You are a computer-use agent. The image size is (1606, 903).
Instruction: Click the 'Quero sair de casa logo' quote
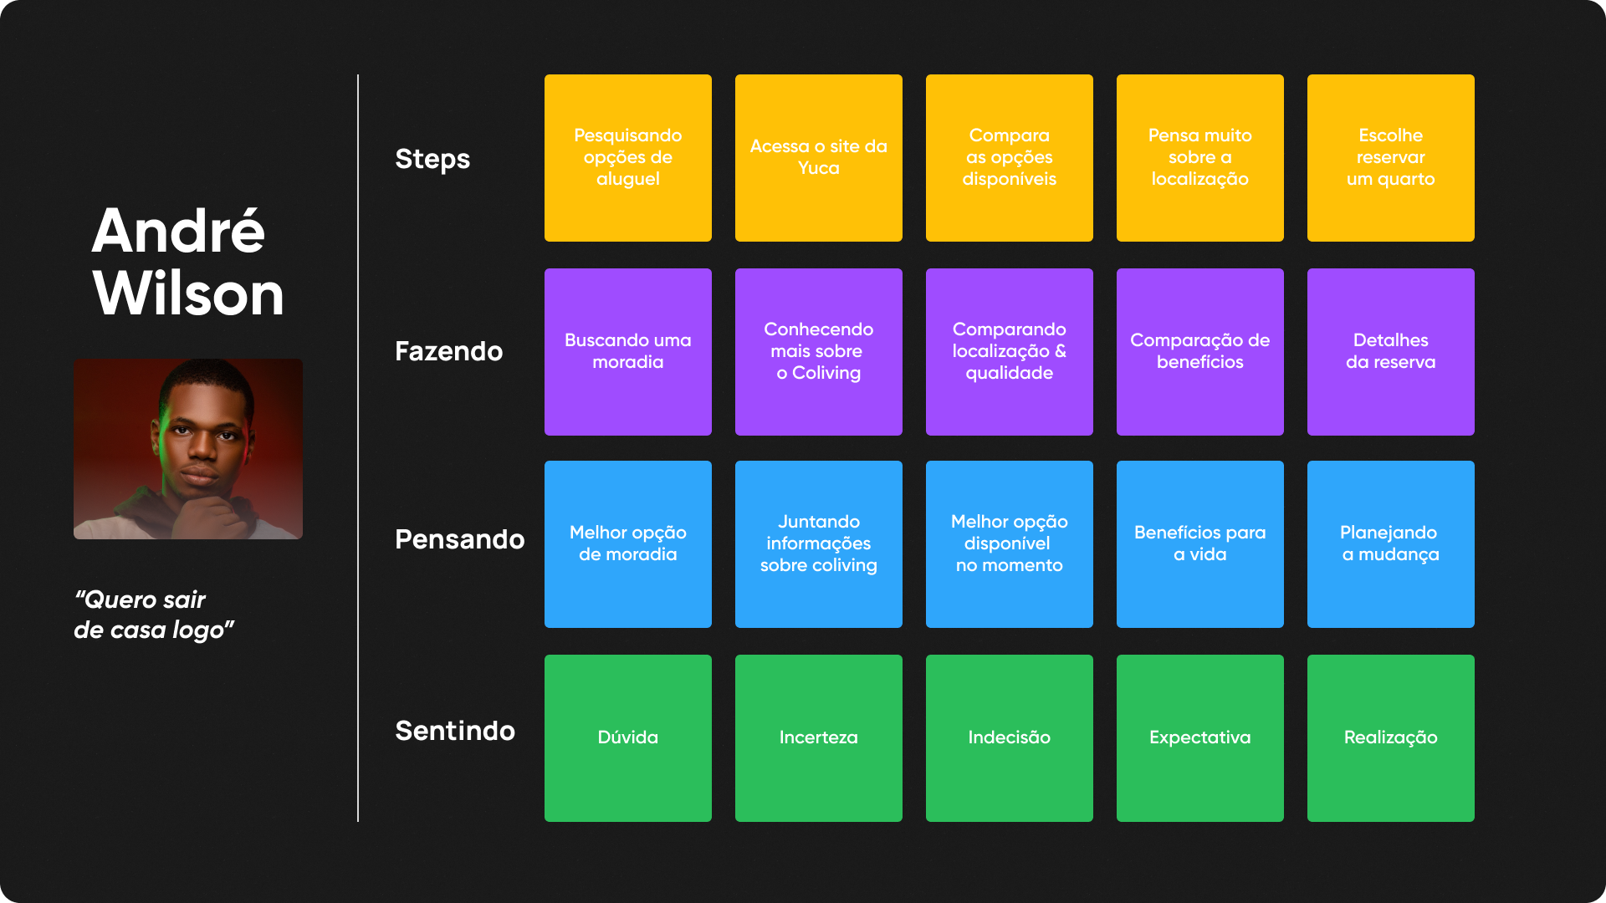[154, 615]
